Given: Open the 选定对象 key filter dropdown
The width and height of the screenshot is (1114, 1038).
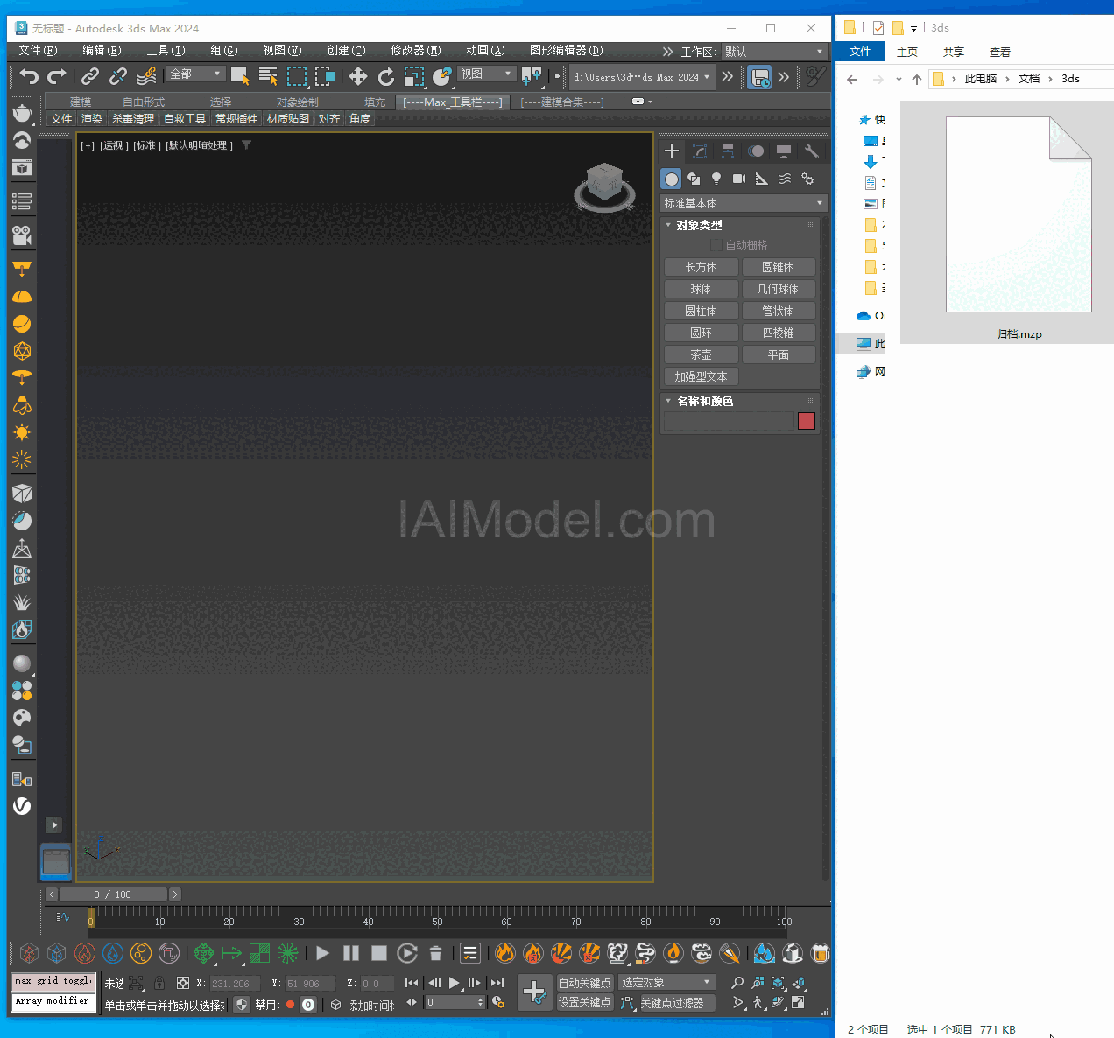Looking at the screenshot, I should click(x=666, y=982).
